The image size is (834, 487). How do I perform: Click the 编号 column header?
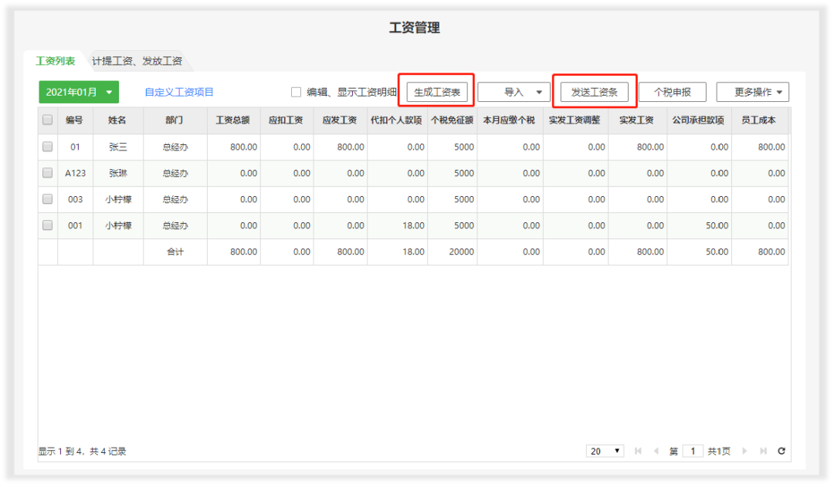[x=75, y=120]
